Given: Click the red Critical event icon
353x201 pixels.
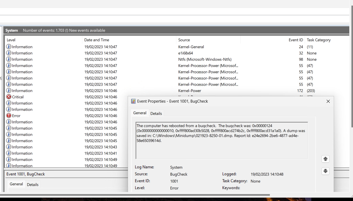Looking at the screenshot, I should pyautogui.click(x=9, y=97).
